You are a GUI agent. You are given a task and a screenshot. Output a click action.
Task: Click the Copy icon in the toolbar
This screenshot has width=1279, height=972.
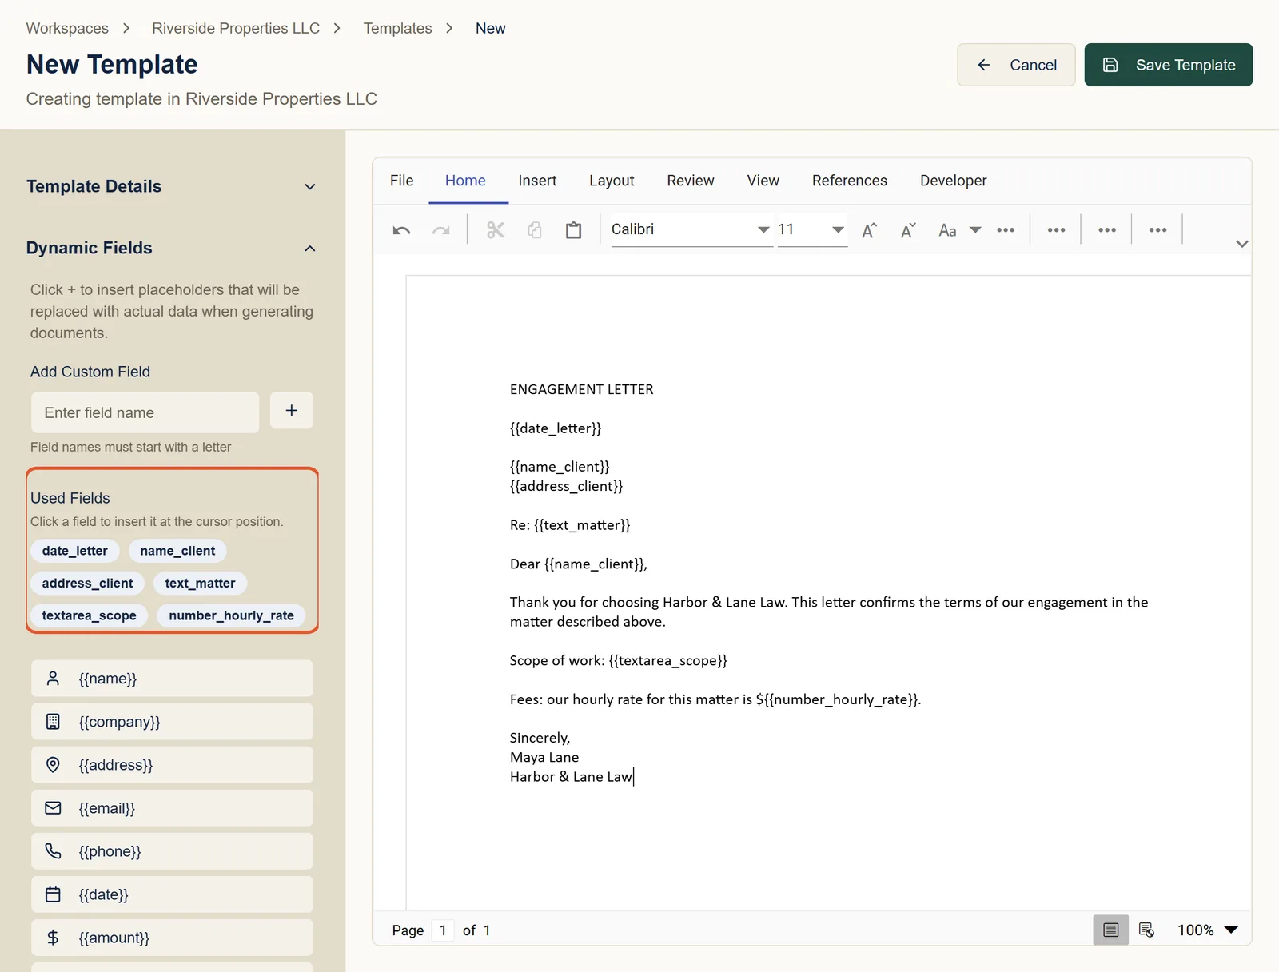coord(535,230)
